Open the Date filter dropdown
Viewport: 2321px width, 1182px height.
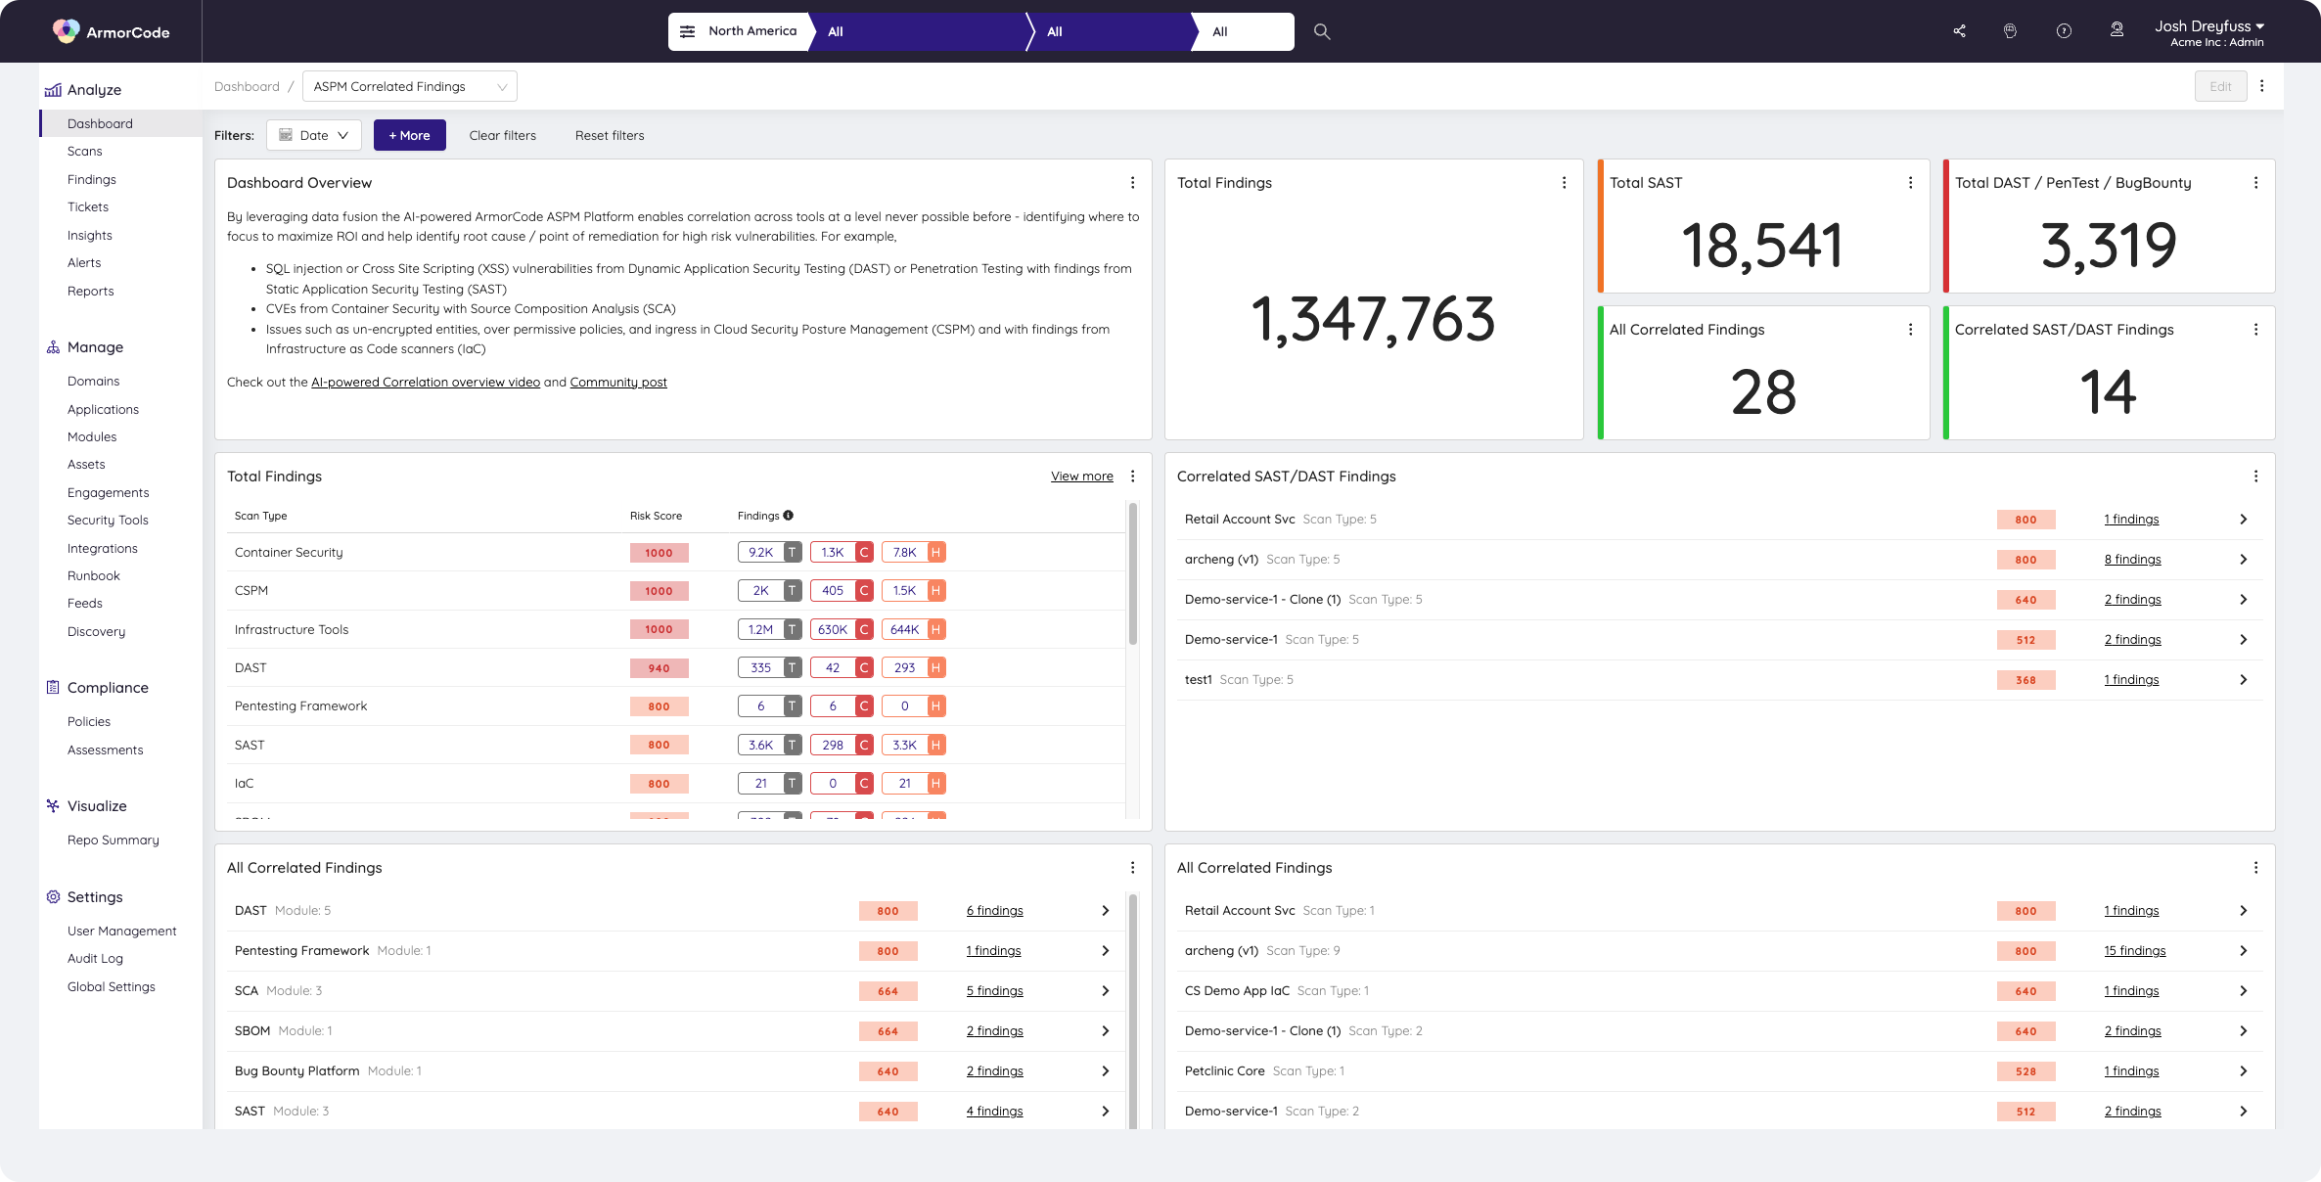[314, 135]
